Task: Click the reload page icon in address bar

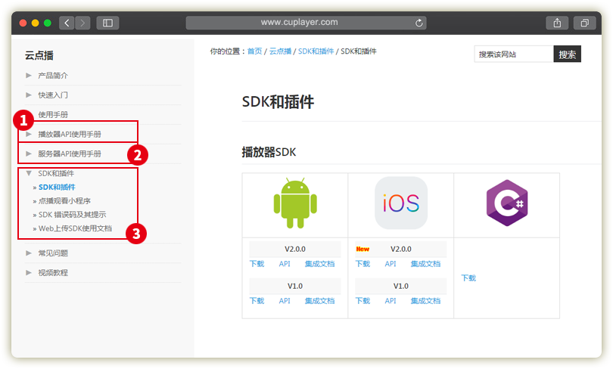Action: click(x=420, y=23)
